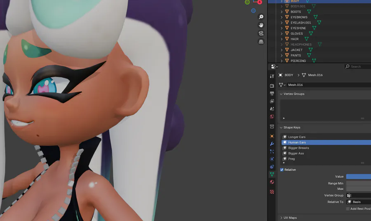Viewport: 371px width, 221px height.
Task: Expand Shape Keys list filter triangle
Action: point(284,163)
